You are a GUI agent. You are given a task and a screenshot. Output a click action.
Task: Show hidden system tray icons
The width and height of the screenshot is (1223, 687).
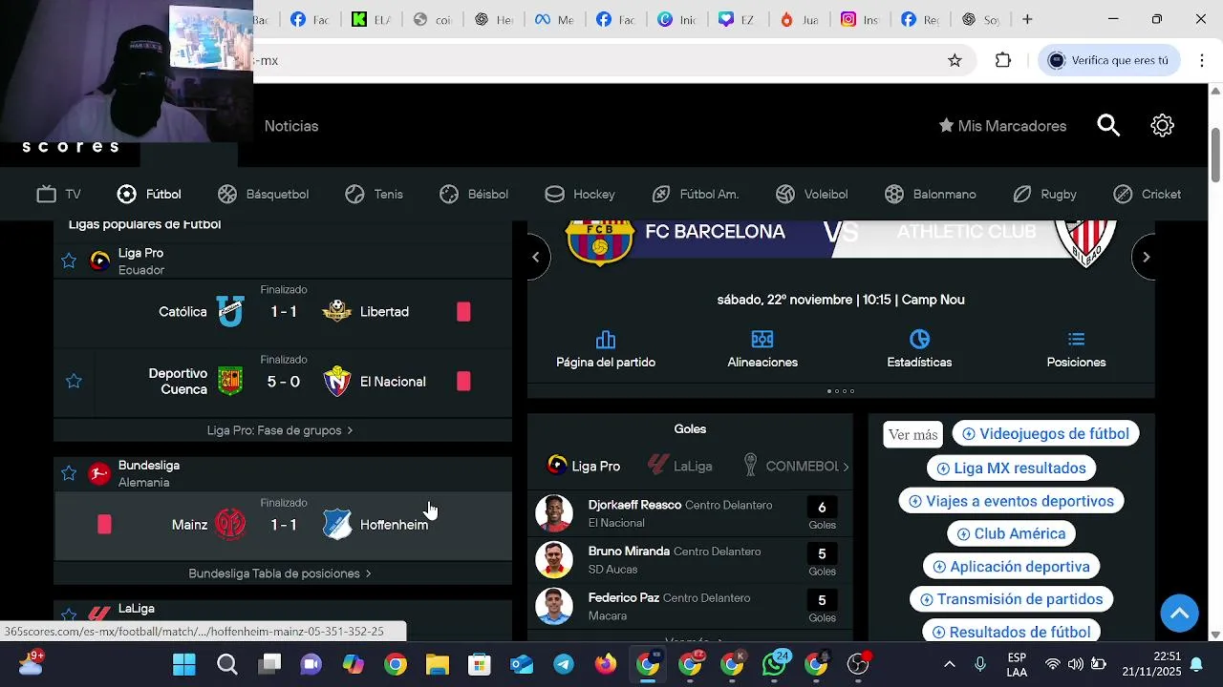click(x=949, y=664)
